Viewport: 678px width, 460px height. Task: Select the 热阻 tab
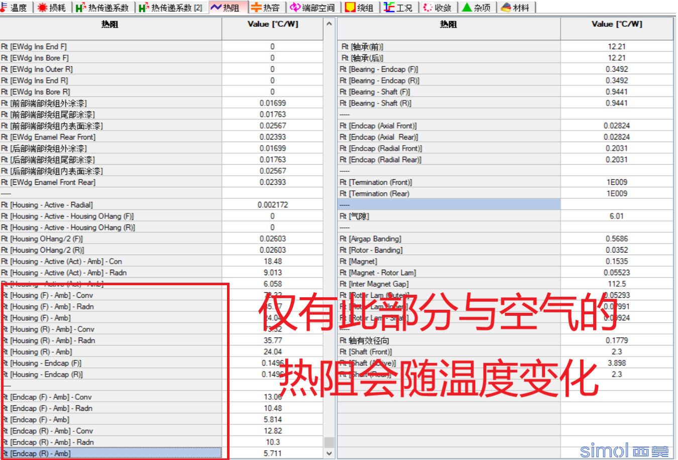227,8
